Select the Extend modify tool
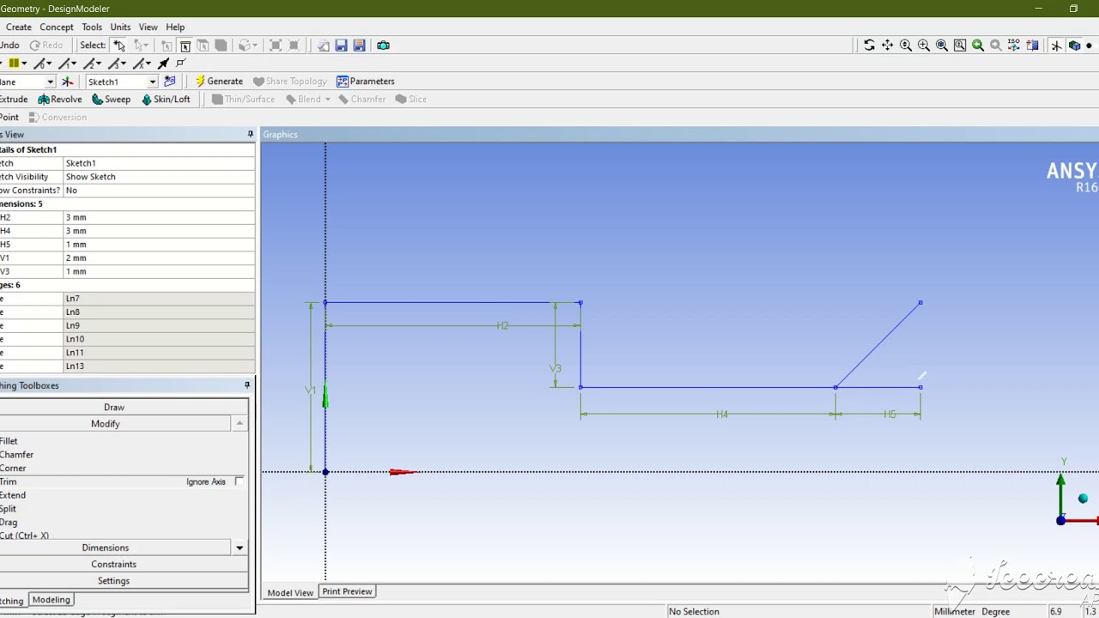Image resolution: width=1099 pixels, height=618 pixels. (13, 495)
